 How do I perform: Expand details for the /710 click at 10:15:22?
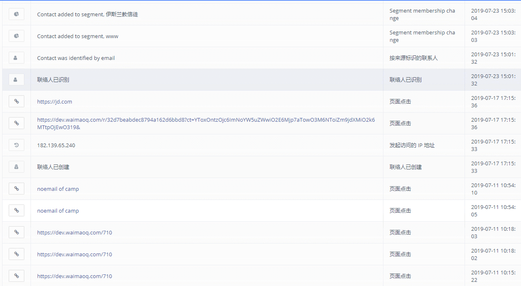click(x=16, y=276)
